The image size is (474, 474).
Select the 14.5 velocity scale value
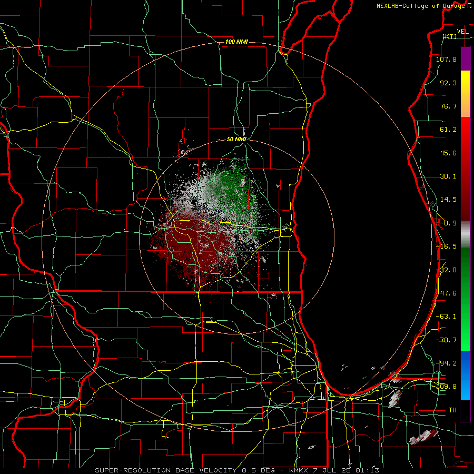point(448,200)
